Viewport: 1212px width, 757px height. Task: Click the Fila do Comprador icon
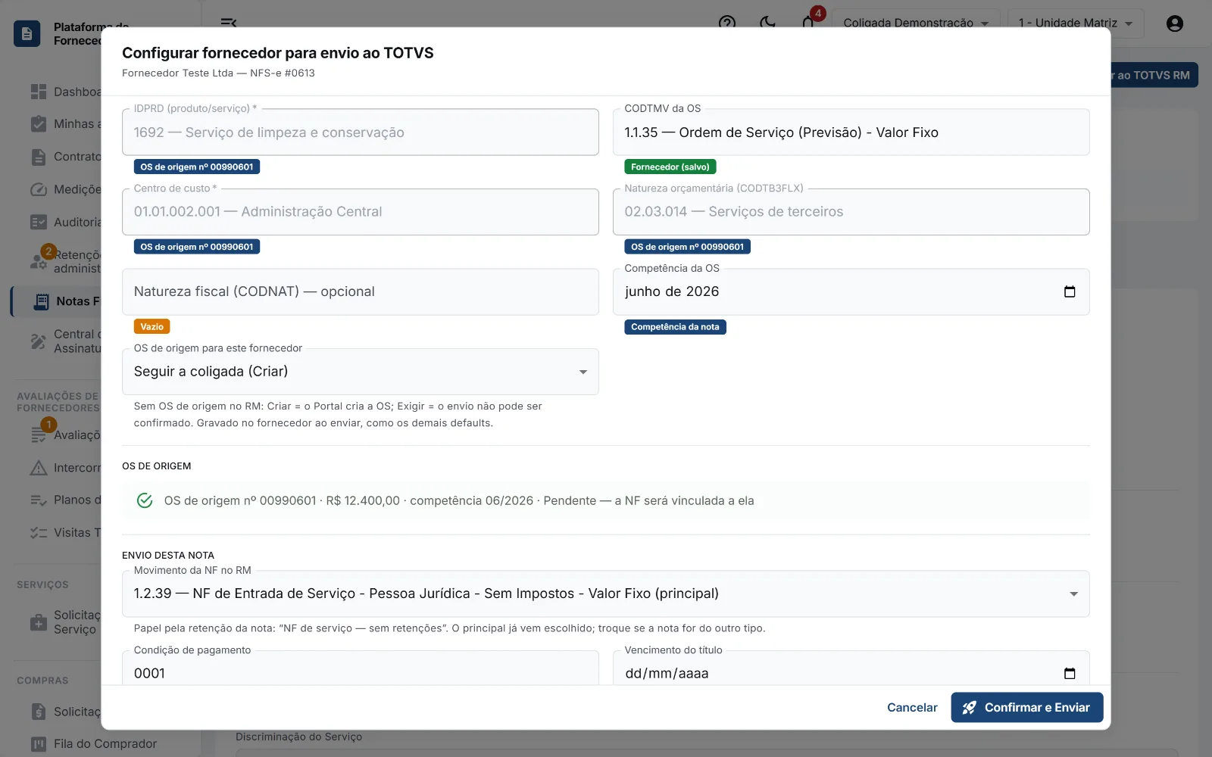point(39,744)
